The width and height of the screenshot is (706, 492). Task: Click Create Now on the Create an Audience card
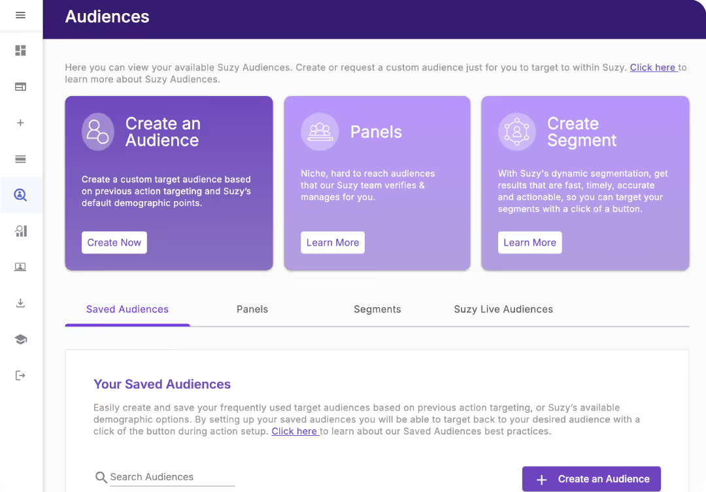(x=114, y=242)
